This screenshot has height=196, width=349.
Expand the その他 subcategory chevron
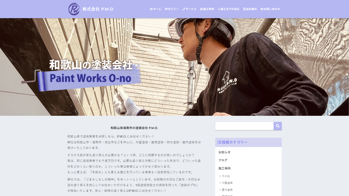tap(220, 176)
